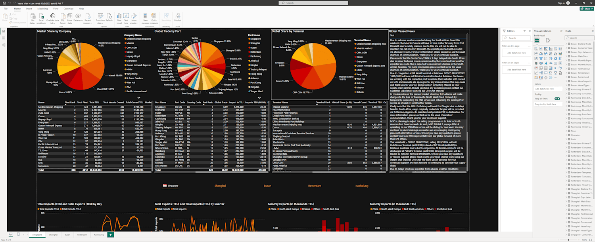
Task: Toggle the Keep all filters switch
Action: click(557, 99)
